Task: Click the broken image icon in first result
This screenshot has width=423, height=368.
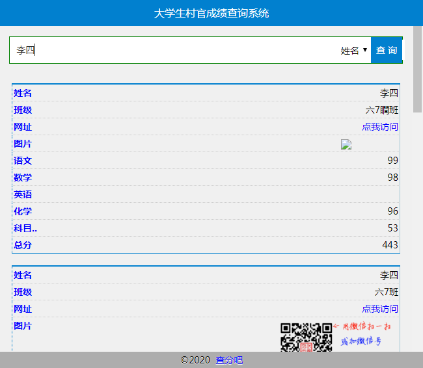Action: (346, 144)
